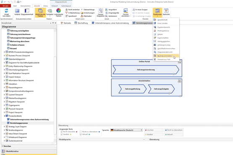The height and width of the screenshot is (155, 233).
Task: Toggle Methodische Farben in ribbon
Action: (x=40, y=13)
